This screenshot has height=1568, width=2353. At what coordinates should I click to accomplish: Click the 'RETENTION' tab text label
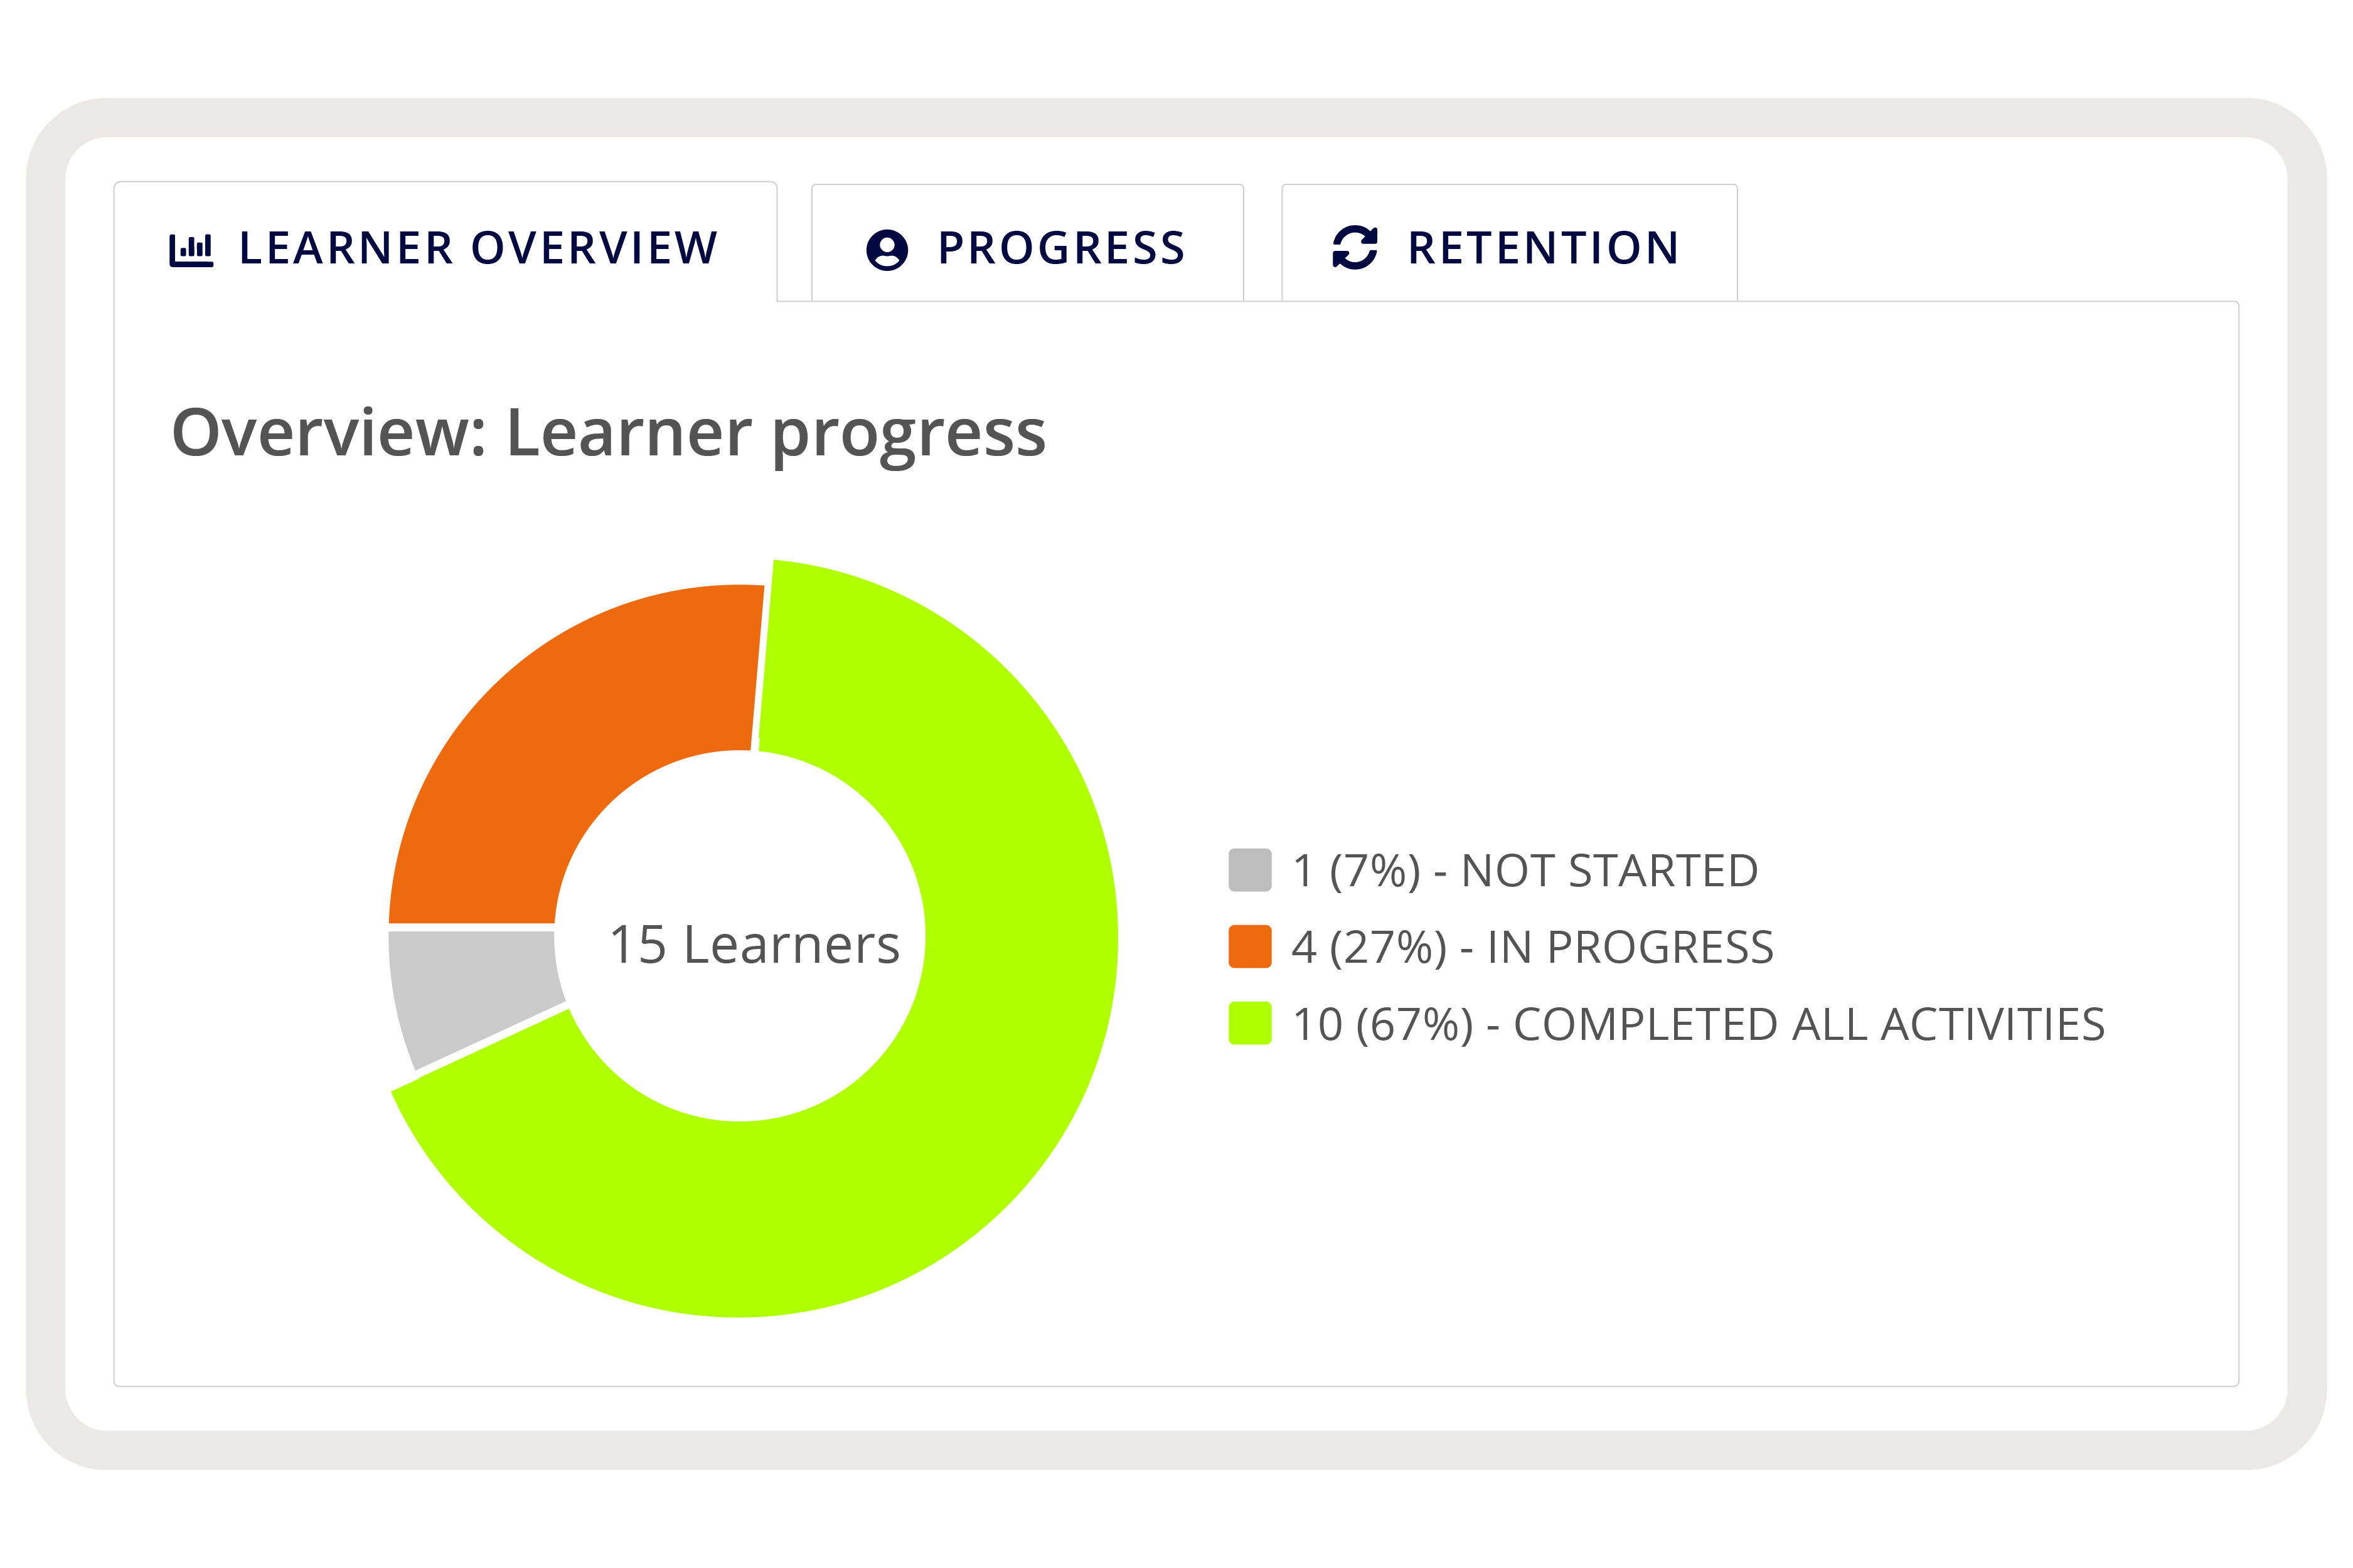[x=1543, y=248]
